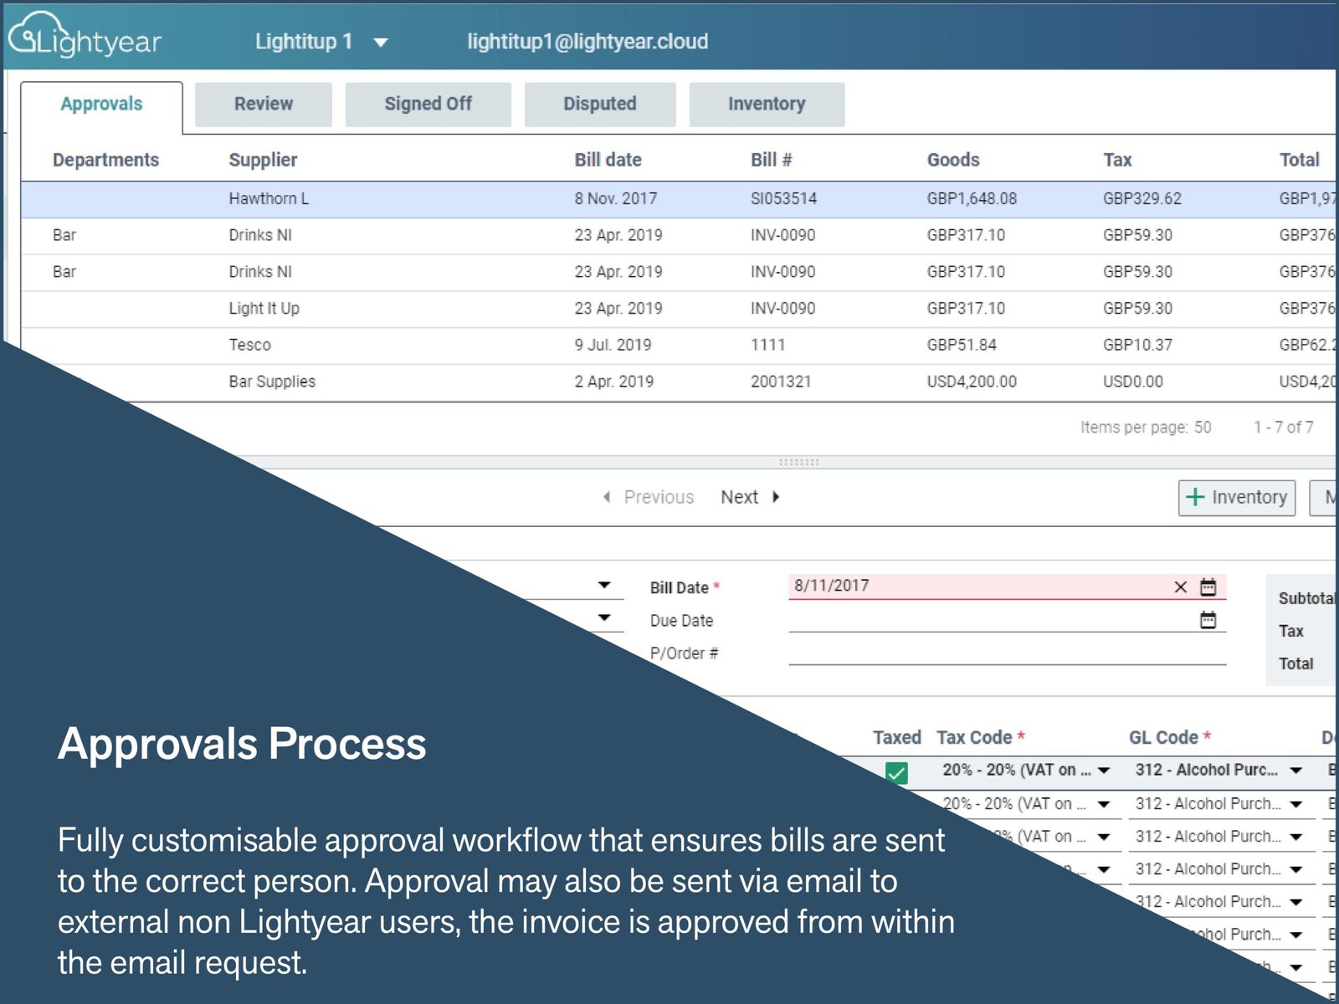Click the Previous navigation arrow icon
This screenshot has width=1339, height=1004.
pos(607,497)
